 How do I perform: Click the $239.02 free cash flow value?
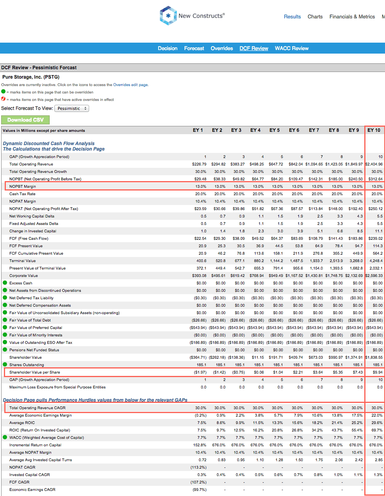click(x=376, y=239)
